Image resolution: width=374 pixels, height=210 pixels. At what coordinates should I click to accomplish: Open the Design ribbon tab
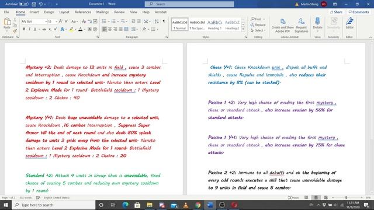pyautogui.click(x=49, y=12)
